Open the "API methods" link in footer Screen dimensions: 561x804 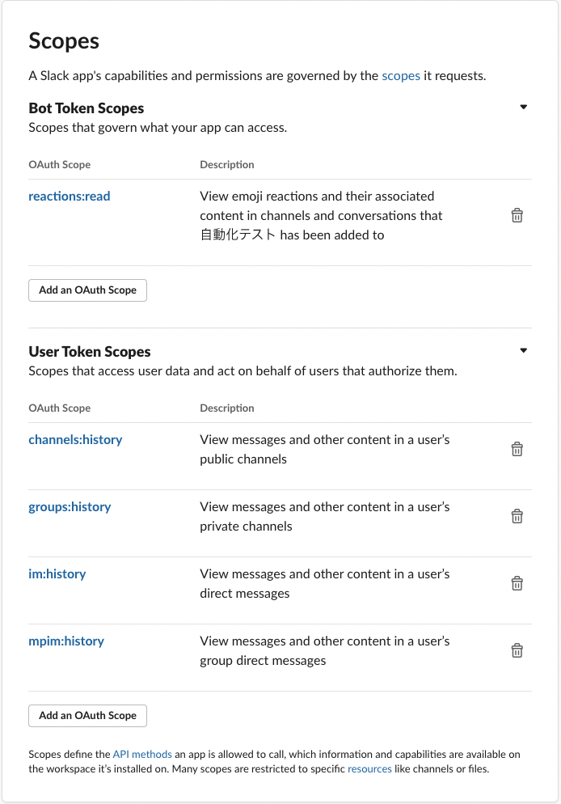click(x=142, y=755)
